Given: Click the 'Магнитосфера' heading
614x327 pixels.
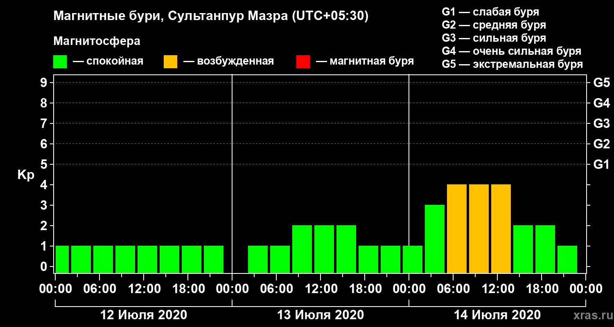Looking at the screenshot, I should [97, 41].
